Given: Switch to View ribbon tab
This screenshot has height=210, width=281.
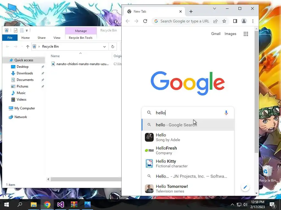Looking at the screenshot, I should 57,38.
